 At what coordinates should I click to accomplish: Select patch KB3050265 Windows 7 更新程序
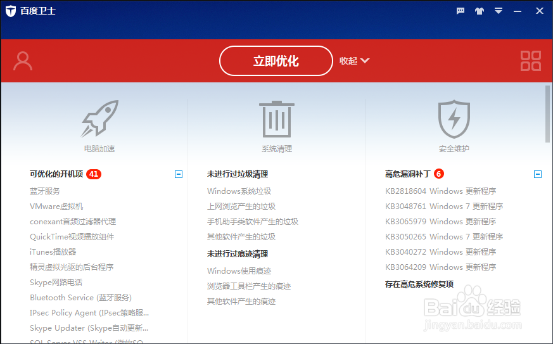444,237
